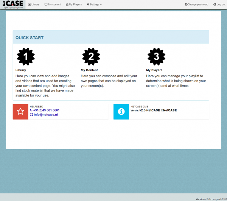Click the NetCASE logo in the navbar
The image size is (227, 201).
click(x=13, y=5)
